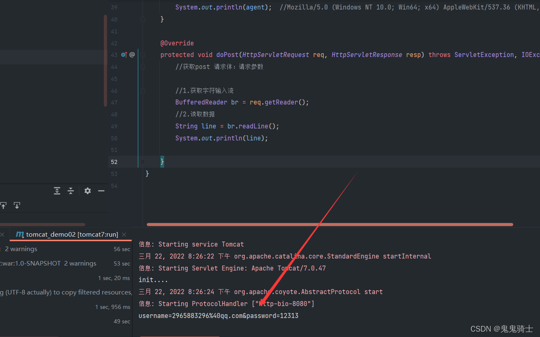Click the 'init....' console output
The image size is (540, 337).
coord(153,280)
